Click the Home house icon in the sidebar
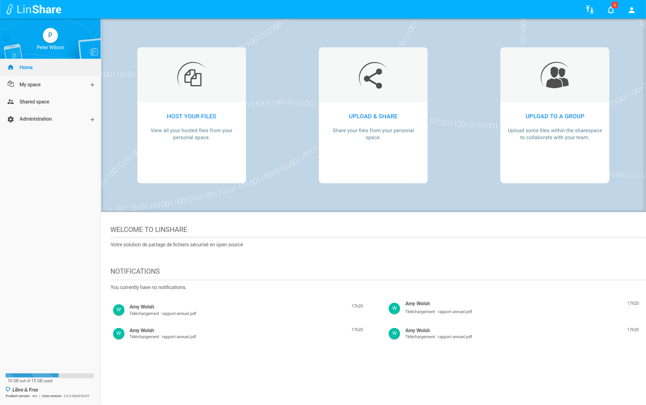646x405 pixels. [11, 67]
